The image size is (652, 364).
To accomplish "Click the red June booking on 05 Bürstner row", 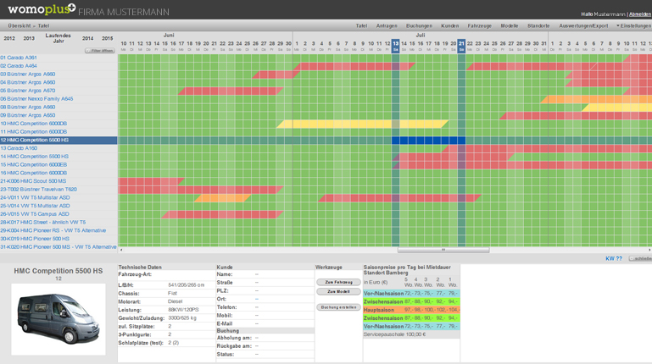I will coord(231,91).
